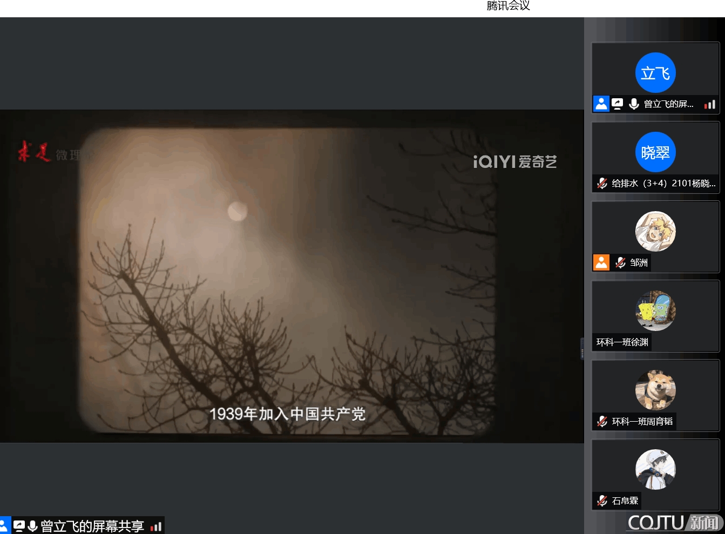Select 环科一班徐渊's SpongeBob avatar

tap(655, 311)
